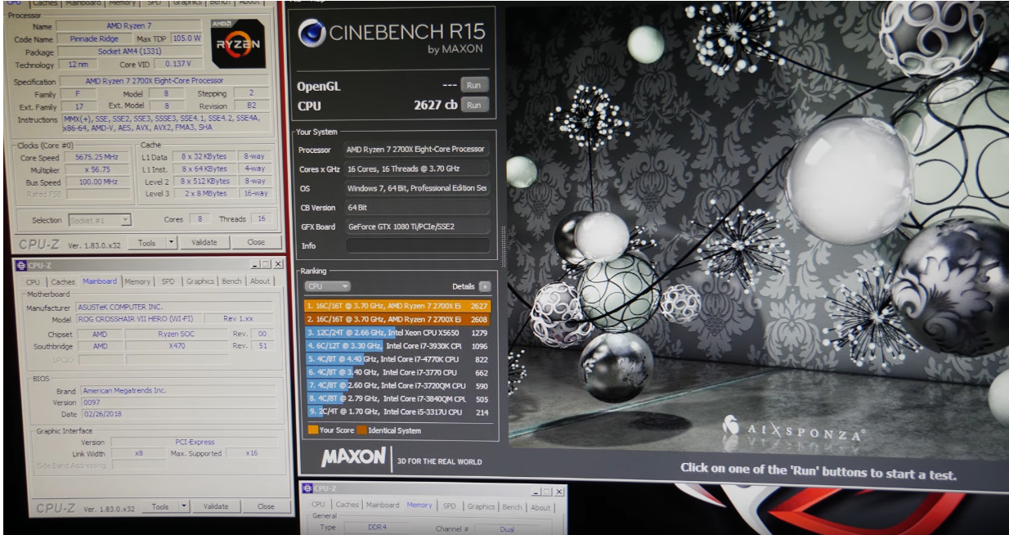The image size is (1009, 535).
Task: Click Validate in the CPU-Z Mainboard window
Action: click(216, 506)
